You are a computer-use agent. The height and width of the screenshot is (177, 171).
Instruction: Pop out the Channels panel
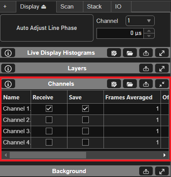(x=146, y=84)
